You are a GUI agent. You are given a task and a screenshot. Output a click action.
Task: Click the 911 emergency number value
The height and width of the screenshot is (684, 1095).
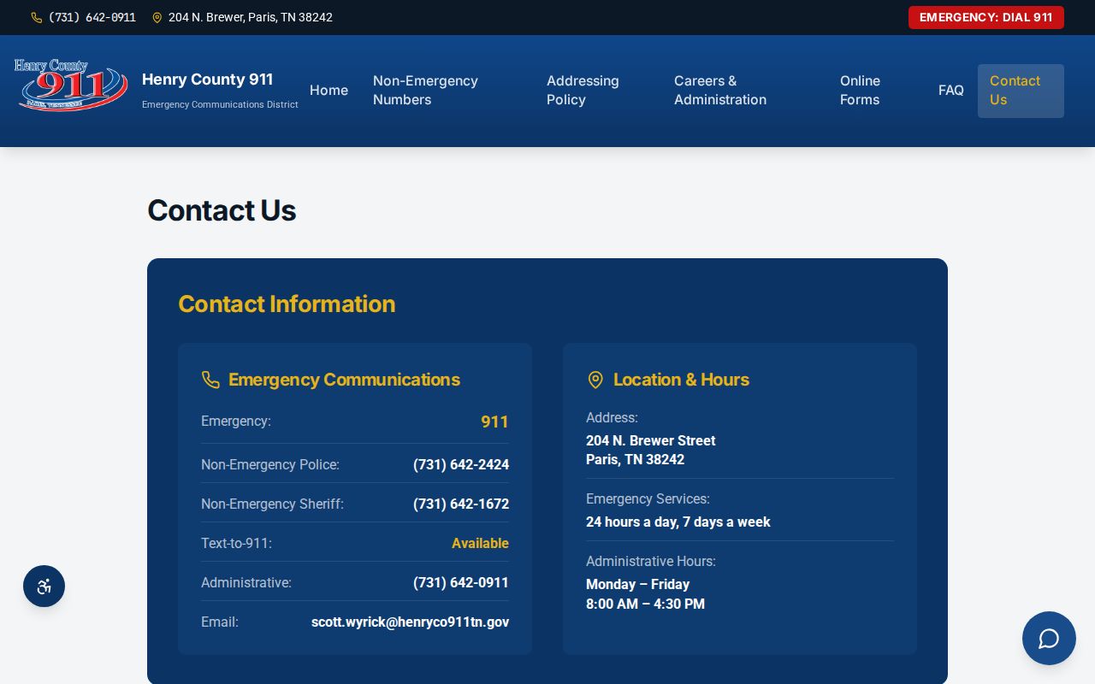494,422
